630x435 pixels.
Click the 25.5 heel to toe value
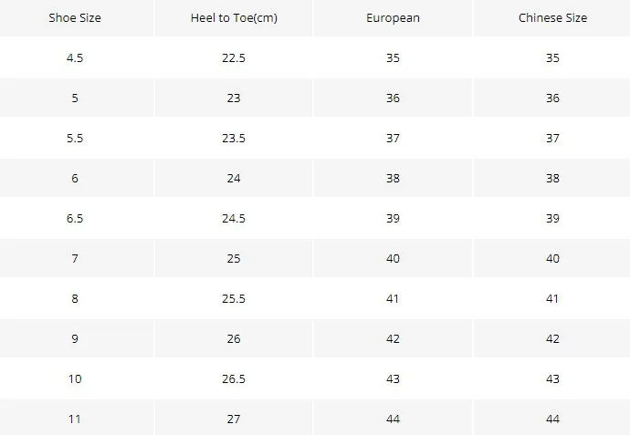click(234, 298)
